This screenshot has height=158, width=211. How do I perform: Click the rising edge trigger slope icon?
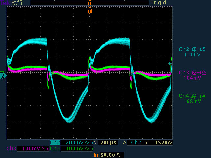pyautogui.click(x=147, y=143)
